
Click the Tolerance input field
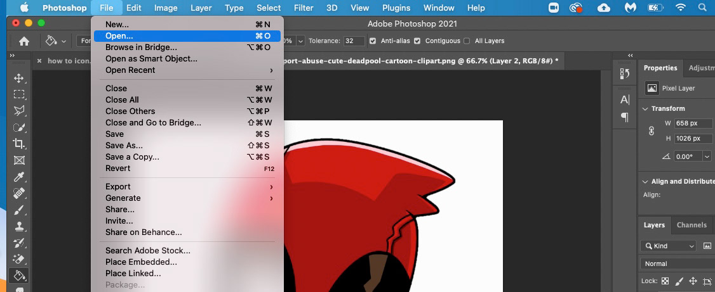point(354,41)
